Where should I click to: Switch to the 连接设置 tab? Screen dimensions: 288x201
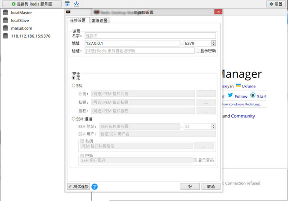click(x=78, y=20)
